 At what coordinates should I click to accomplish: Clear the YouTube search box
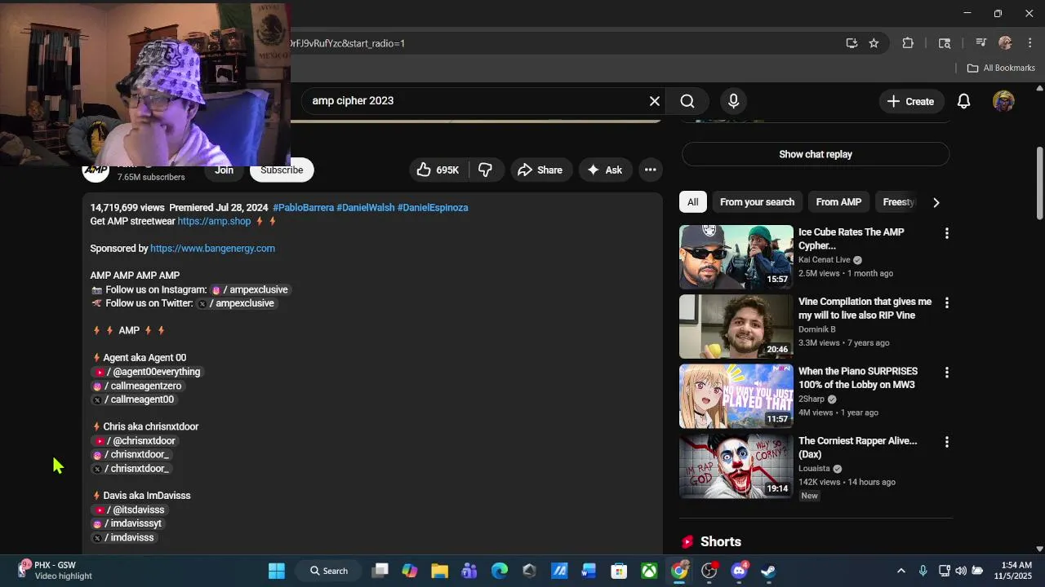(654, 101)
